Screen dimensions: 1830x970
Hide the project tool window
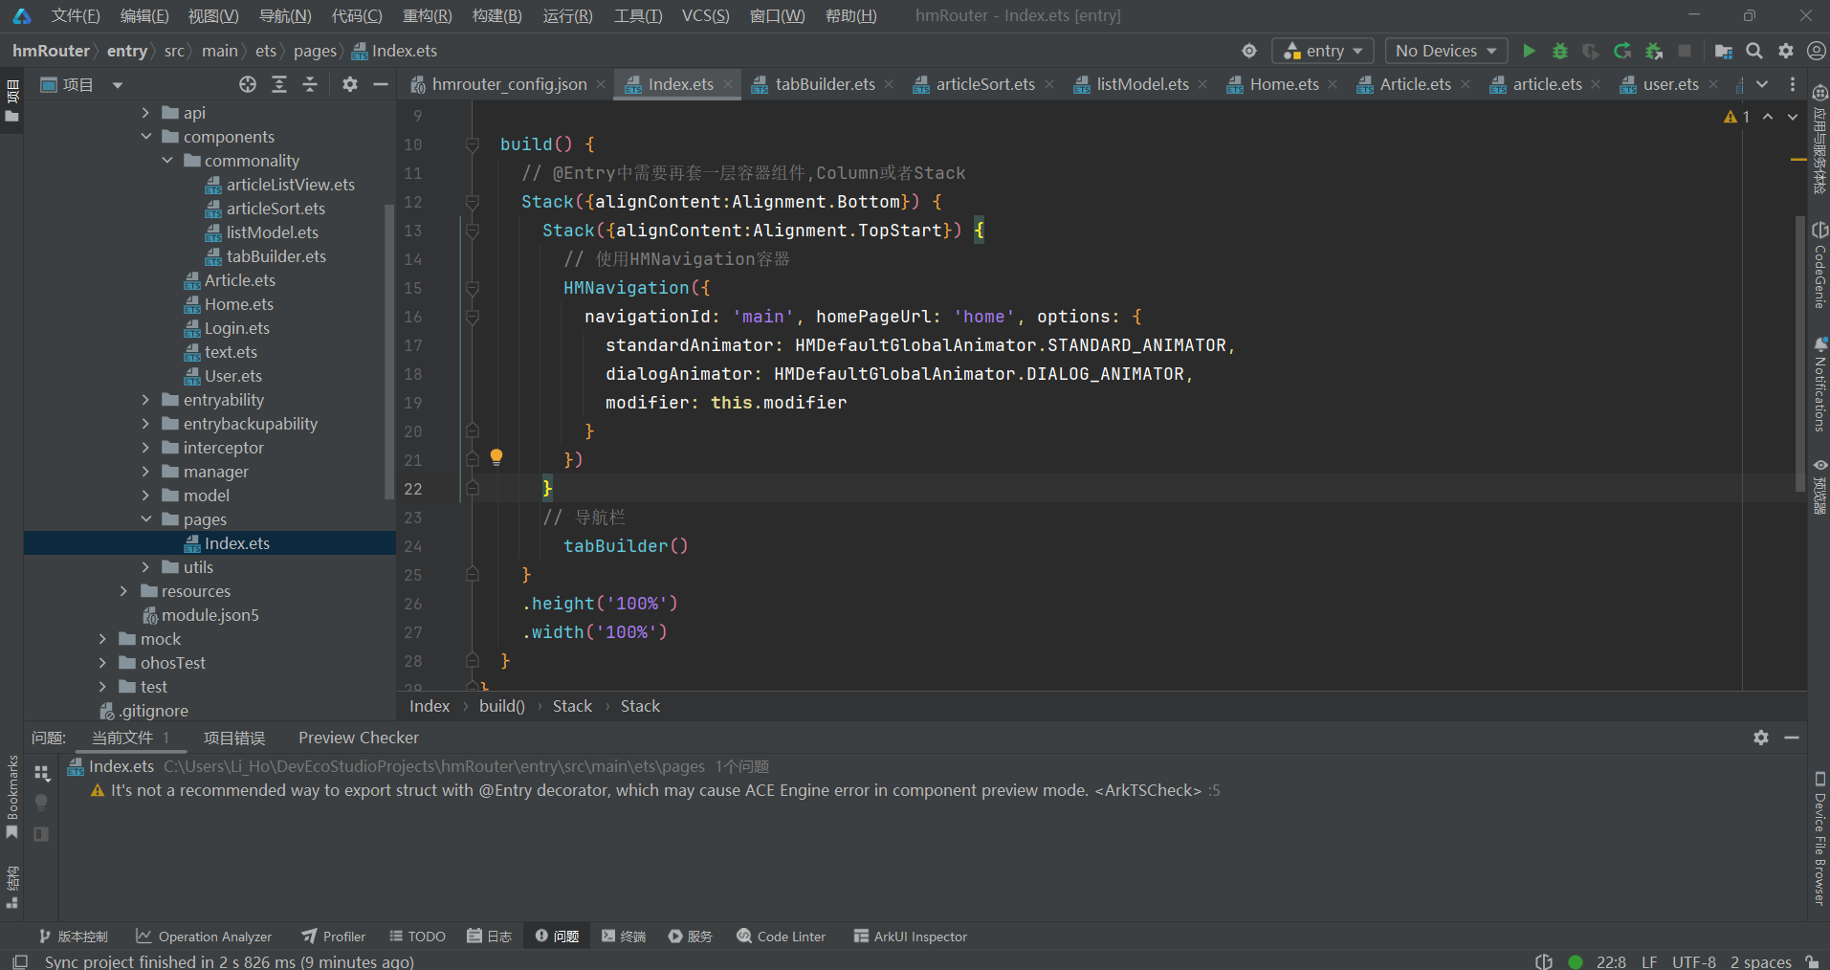point(380,84)
